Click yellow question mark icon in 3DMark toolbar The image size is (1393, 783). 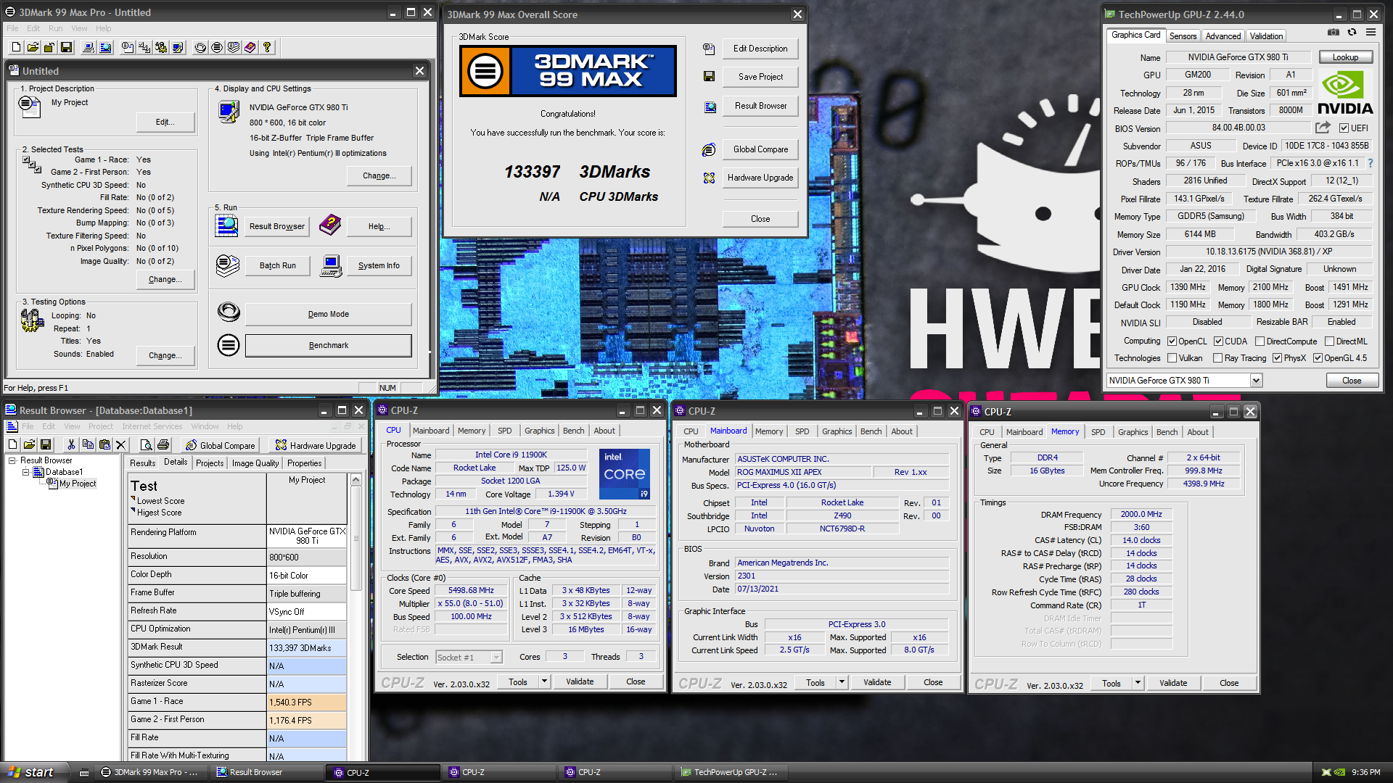click(267, 47)
